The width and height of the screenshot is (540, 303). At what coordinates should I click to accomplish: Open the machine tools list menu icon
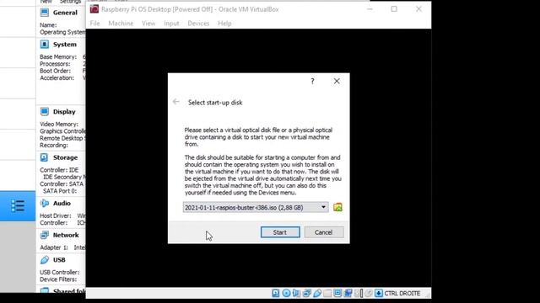(x=18, y=205)
